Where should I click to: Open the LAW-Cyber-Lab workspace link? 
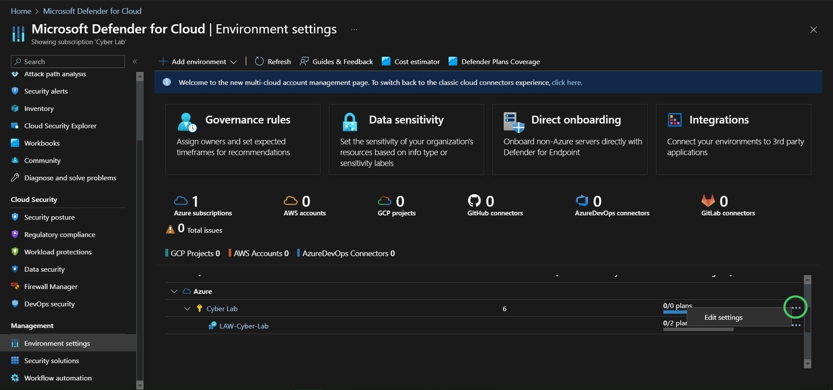point(244,326)
